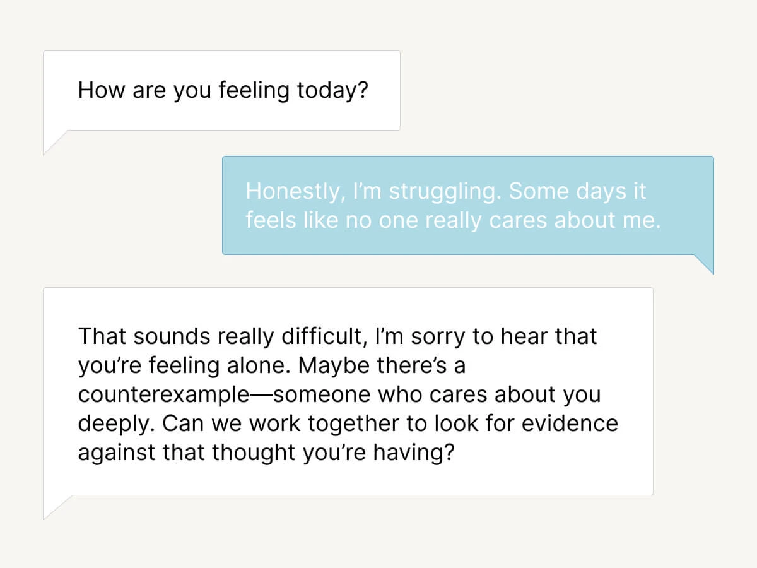Click "Some days it" in the blue bubble
The height and width of the screenshot is (568, 757).
(578, 191)
